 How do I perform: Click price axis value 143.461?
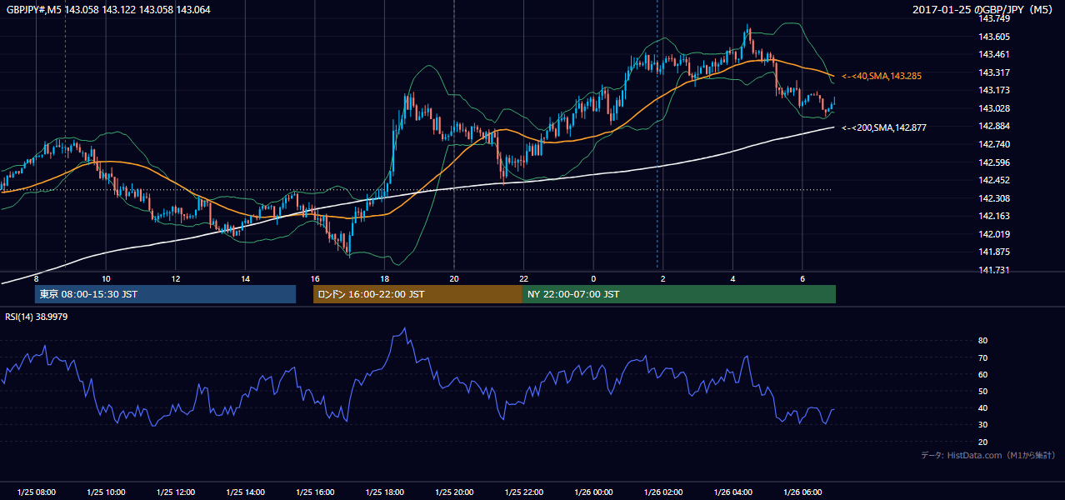[x=994, y=54]
